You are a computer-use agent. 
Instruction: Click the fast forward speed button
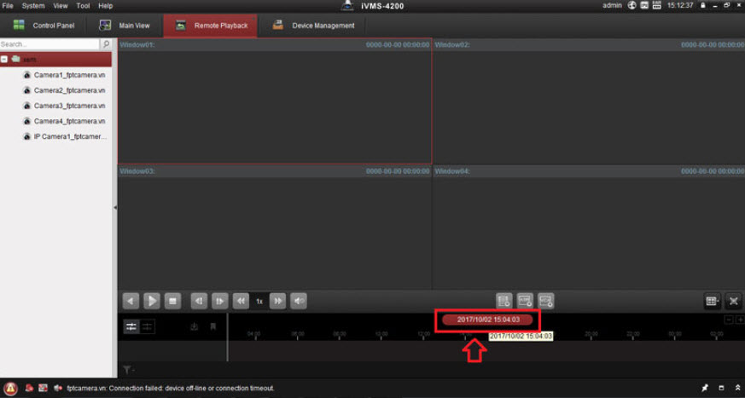tap(278, 301)
